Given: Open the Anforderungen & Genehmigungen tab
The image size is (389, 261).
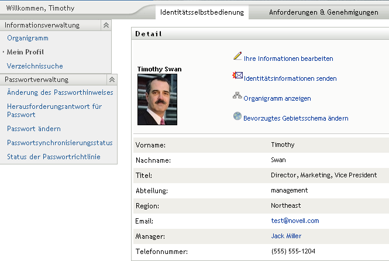Looking at the screenshot, I should pos(323,12).
